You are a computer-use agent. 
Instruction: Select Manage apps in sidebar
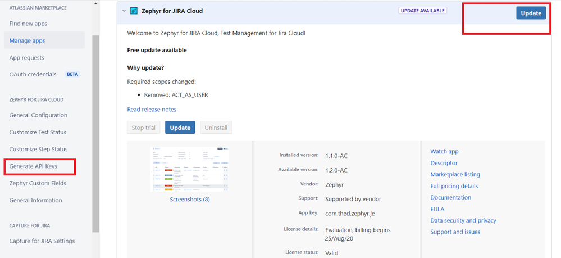point(45,40)
